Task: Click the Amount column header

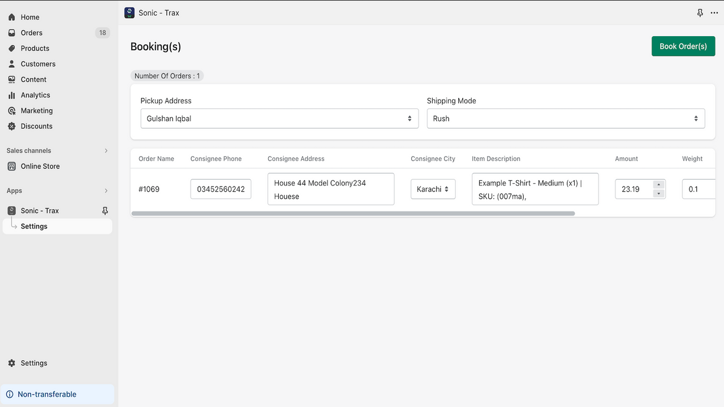Action: point(627,159)
